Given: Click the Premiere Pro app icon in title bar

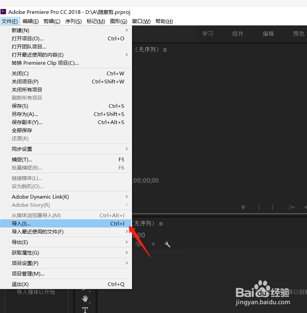Looking at the screenshot, I should point(3,12).
